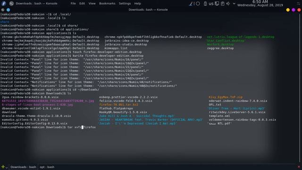The image size is (302, 170).
Task: Click the 'felicio.vscode-fold-1.4.3.vsix' file
Action: (x=126, y=101)
